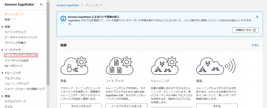Click the ダッシュボード breadcrumb text

[94, 5]
